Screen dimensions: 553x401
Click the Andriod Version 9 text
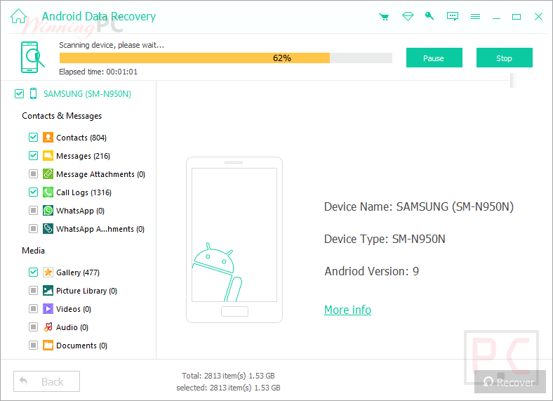tap(371, 271)
